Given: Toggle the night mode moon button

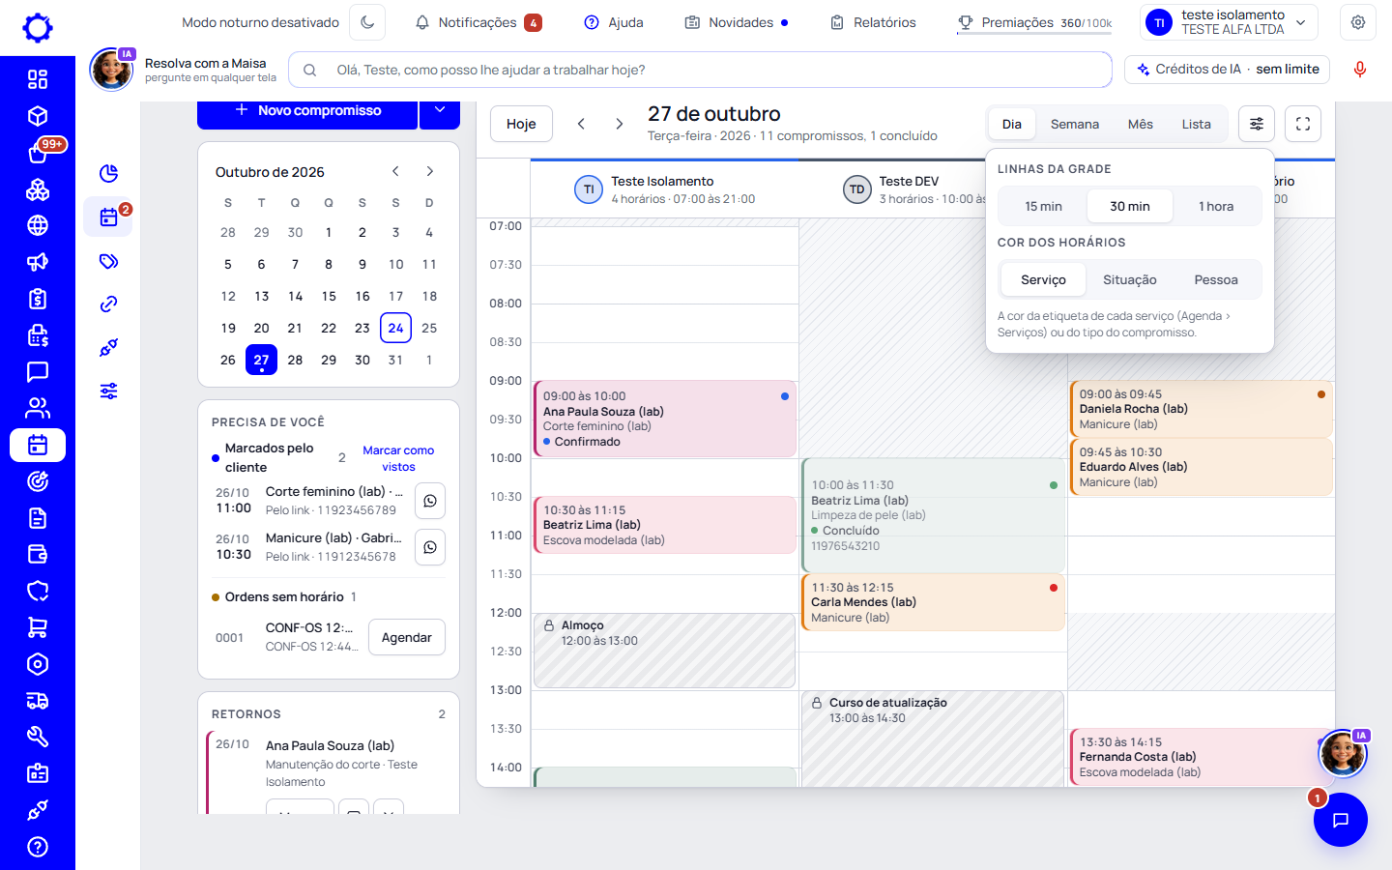Looking at the screenshot, I should tap(367, 22).
